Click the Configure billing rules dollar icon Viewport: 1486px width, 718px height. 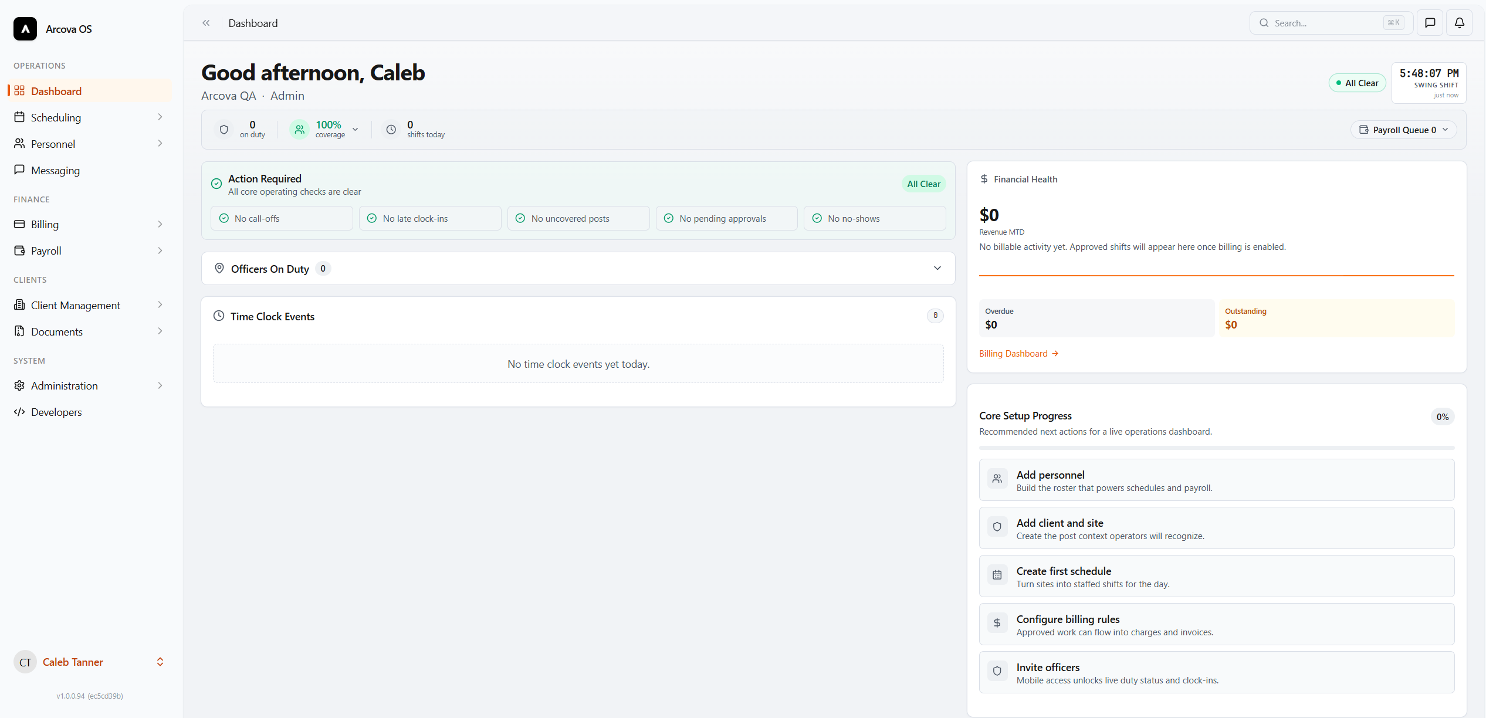997,623
